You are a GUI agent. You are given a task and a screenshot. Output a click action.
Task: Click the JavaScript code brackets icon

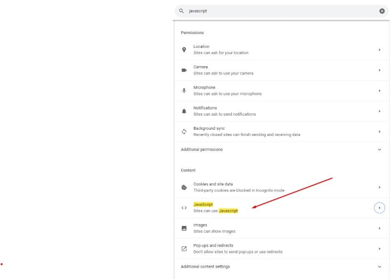coord(184,207)
